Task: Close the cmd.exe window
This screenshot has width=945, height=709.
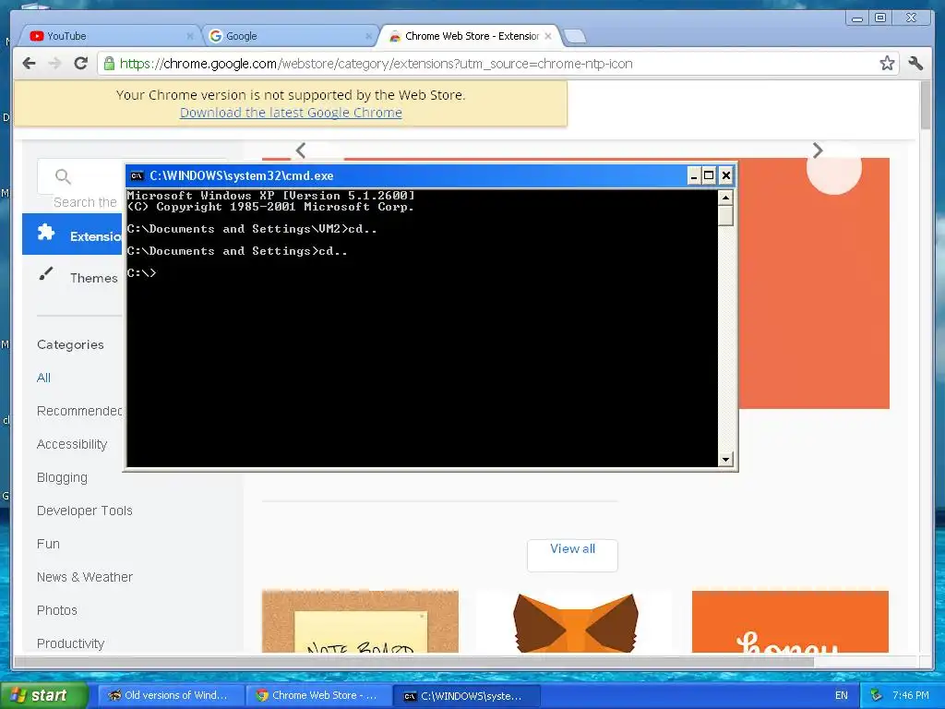Action: tap(726, 175)
